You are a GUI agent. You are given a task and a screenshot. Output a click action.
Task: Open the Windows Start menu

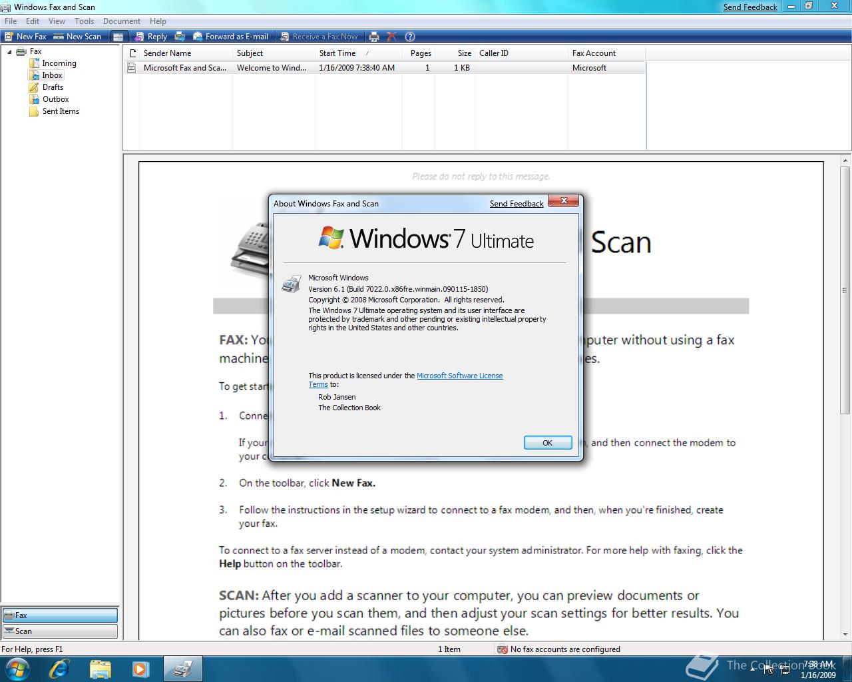[x=17, y=669]
